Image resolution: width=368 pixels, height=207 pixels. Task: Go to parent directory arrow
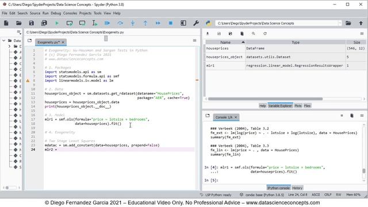coord(361,23)
